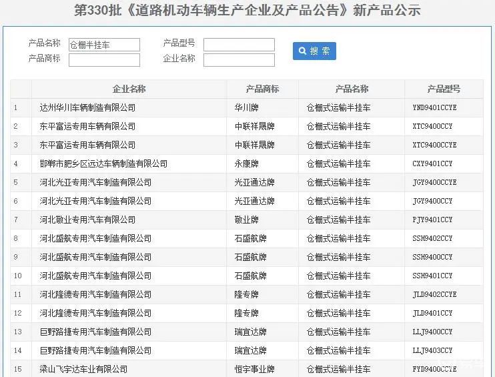The height and width of the screenshot is (377, 495).
Task: Click model number PJY9401CCY
Action: tap(432, 220)
